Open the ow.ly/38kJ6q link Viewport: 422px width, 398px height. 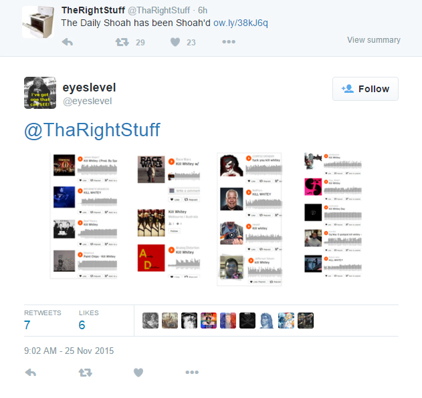click(241, 23)
